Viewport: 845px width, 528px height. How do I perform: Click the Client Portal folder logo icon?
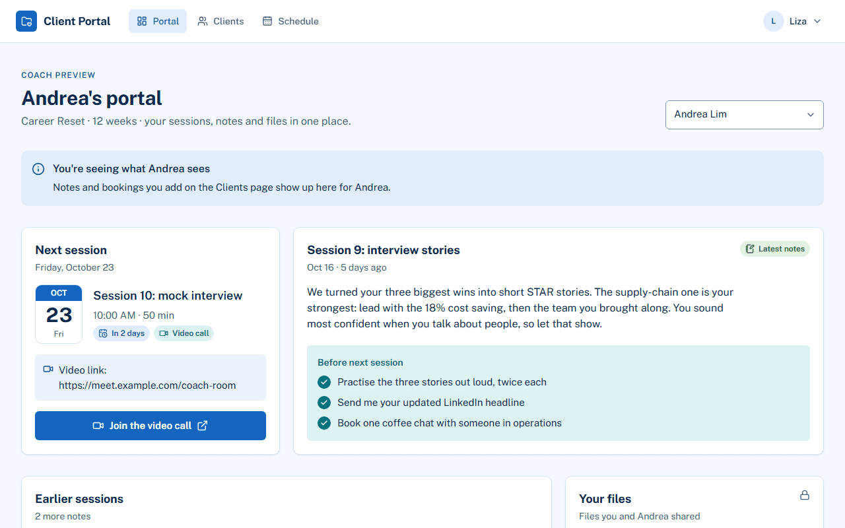coord(26,21)
